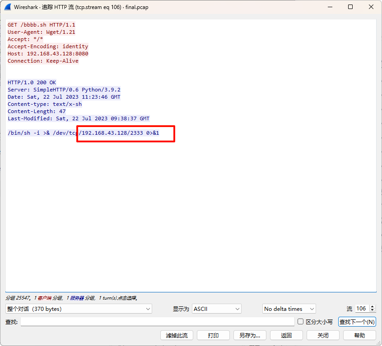Decrease stream number with down arrow

(372, 310)
